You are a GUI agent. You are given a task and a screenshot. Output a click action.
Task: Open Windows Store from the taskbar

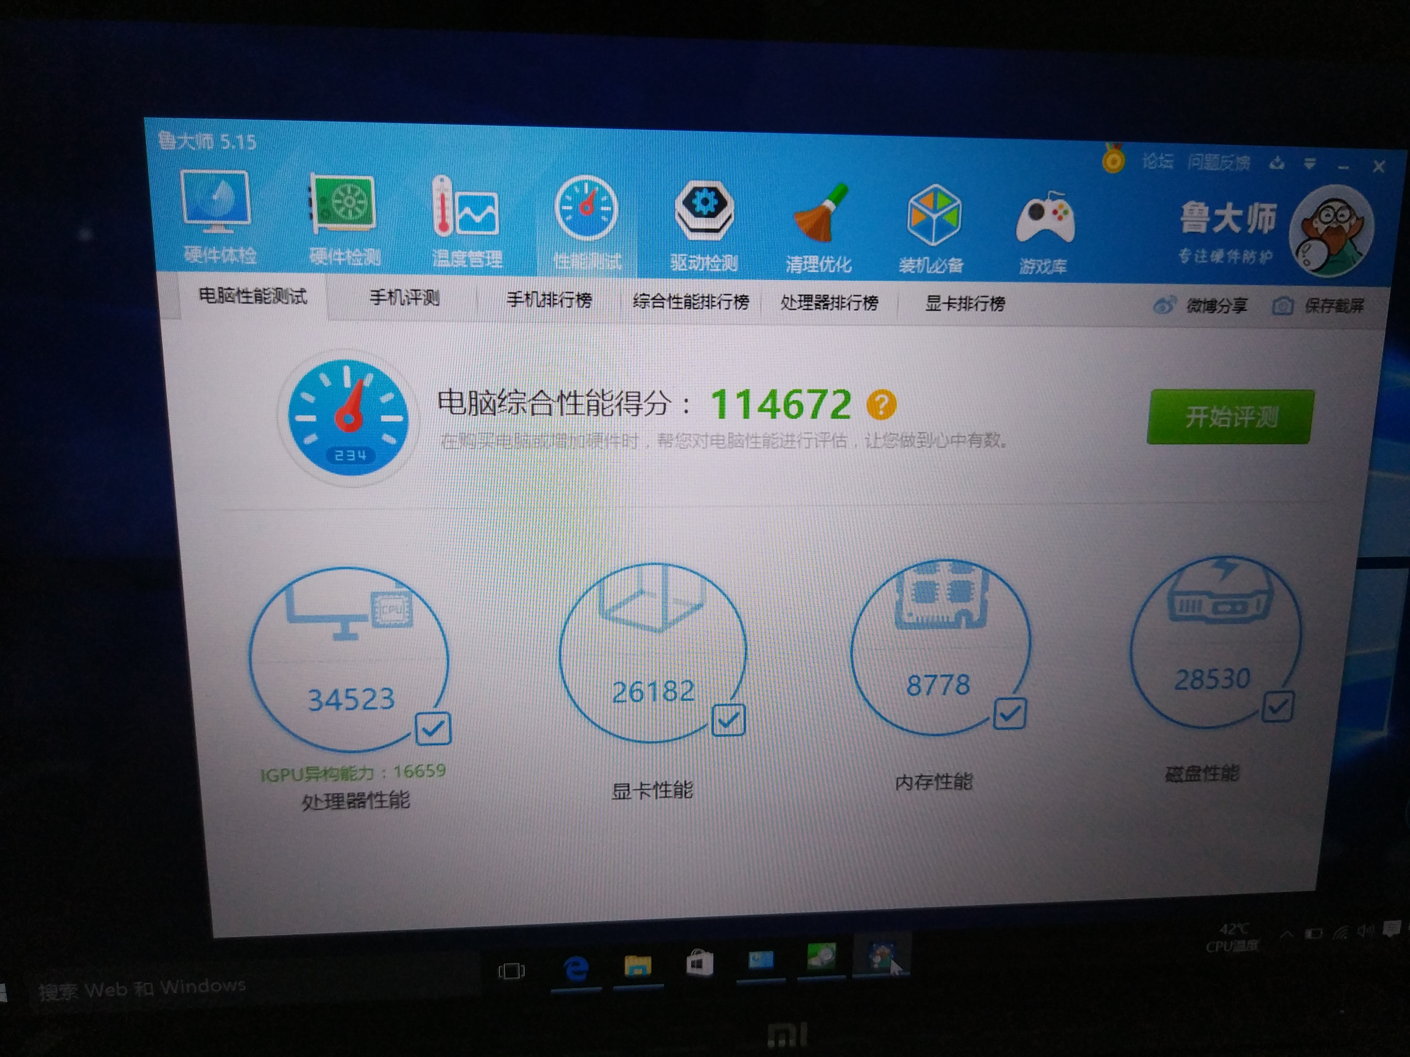(699, 963)
